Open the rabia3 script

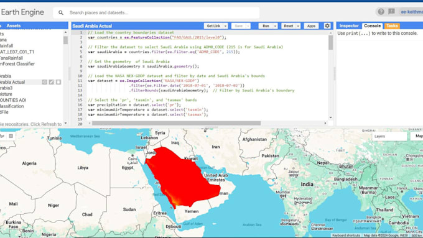[6, 88]
